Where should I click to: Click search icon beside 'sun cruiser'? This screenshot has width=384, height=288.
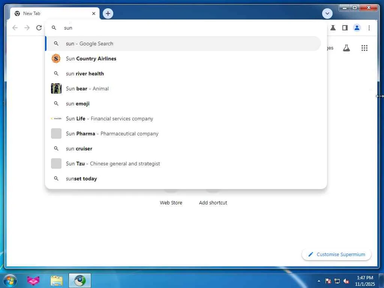pos(56,148)
